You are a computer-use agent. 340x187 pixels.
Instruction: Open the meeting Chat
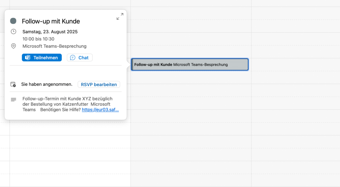(80, 58)
